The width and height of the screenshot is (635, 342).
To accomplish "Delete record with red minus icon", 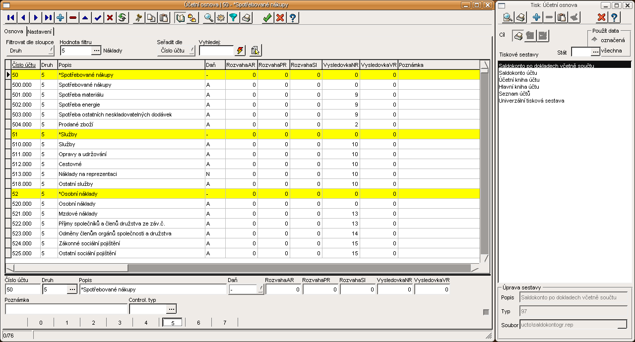I will tap(73, 18).
